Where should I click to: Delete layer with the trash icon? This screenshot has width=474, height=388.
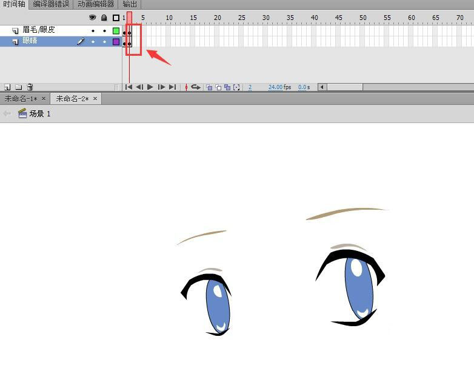click(x=30, y=87)
